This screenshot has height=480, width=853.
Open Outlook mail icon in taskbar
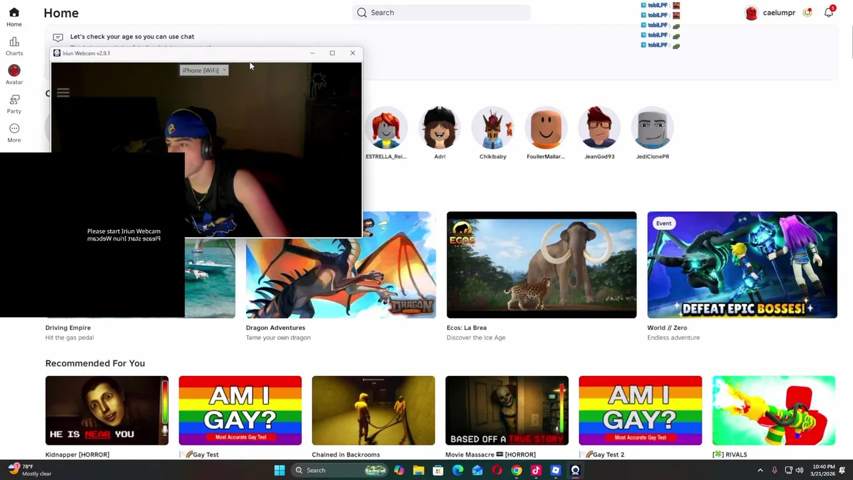click(x=477, y=470)
